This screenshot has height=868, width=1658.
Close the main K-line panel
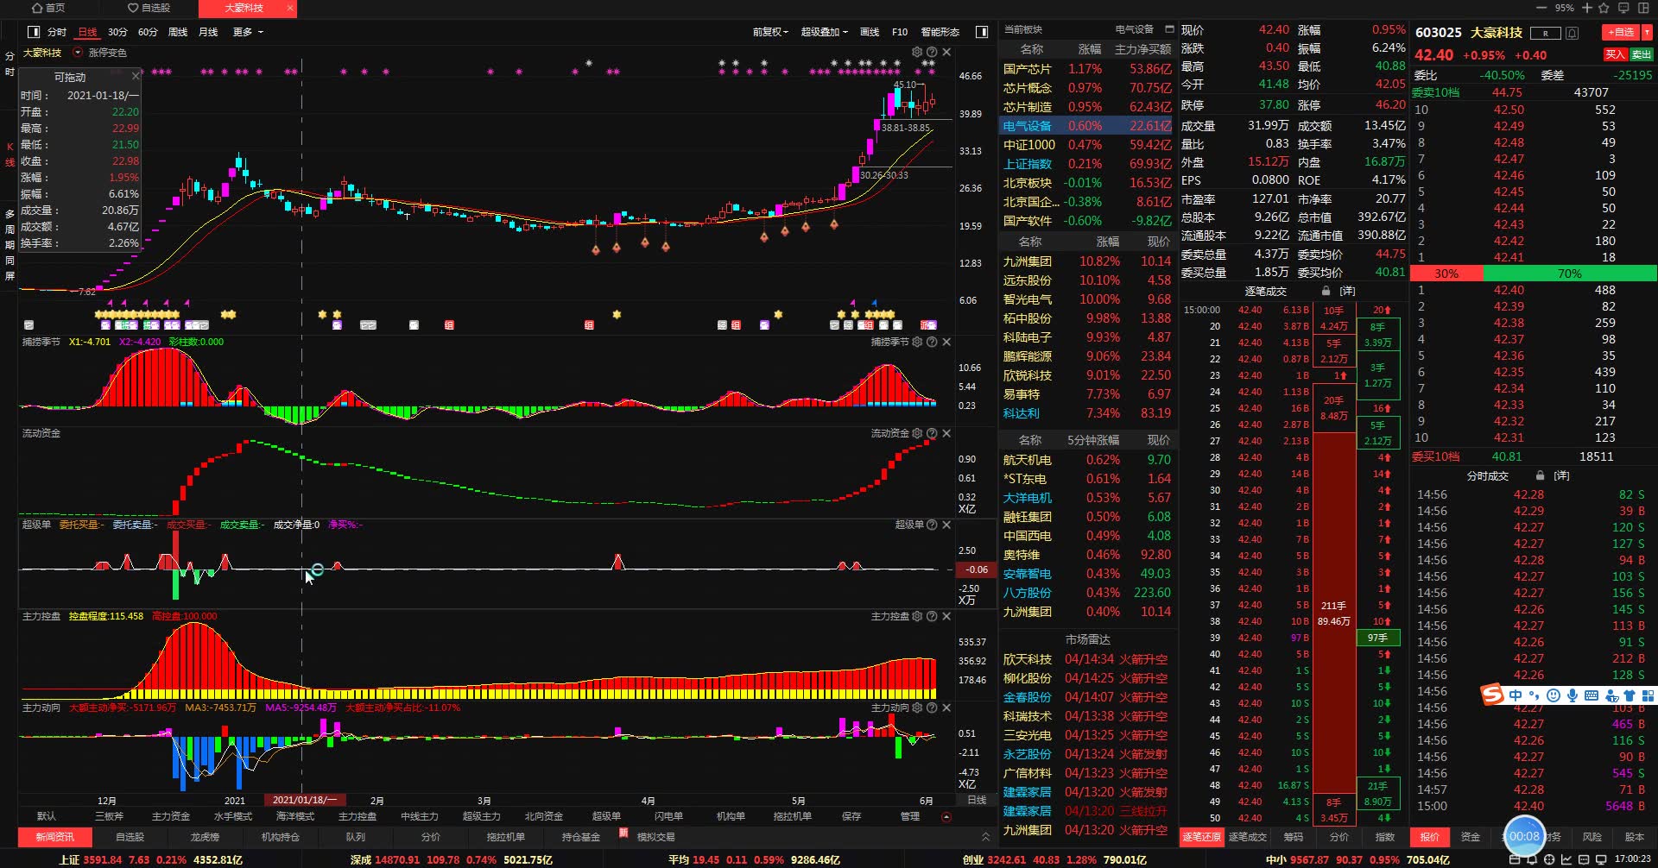pyautogui.click(x=946, y=53)
